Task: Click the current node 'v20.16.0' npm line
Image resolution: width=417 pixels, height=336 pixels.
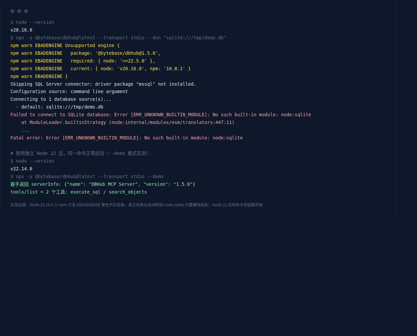Action: 101,69
